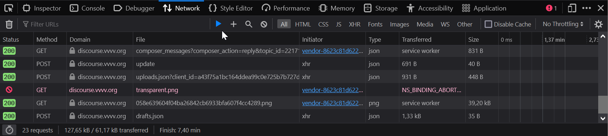Filter requests by Other type
This screenshot has width=608, height=136.
click(x=465, y=24)
